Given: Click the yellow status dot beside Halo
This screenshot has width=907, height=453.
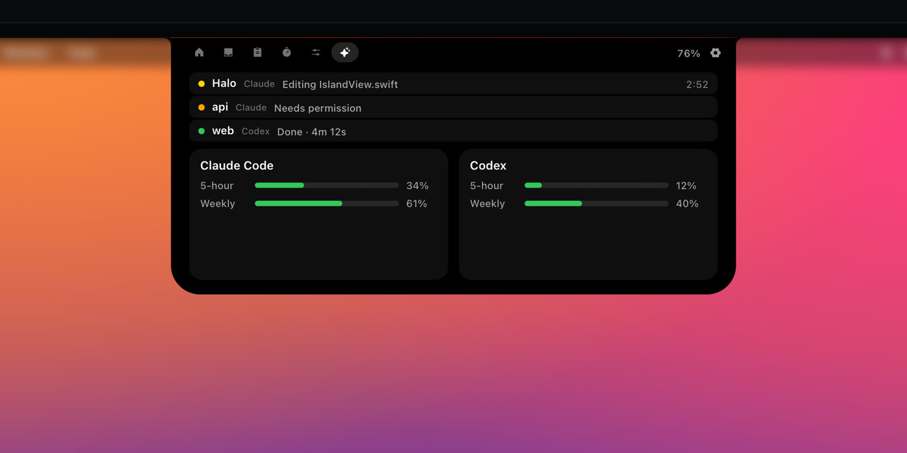Looking at the screenshot, I should point(201,84).
